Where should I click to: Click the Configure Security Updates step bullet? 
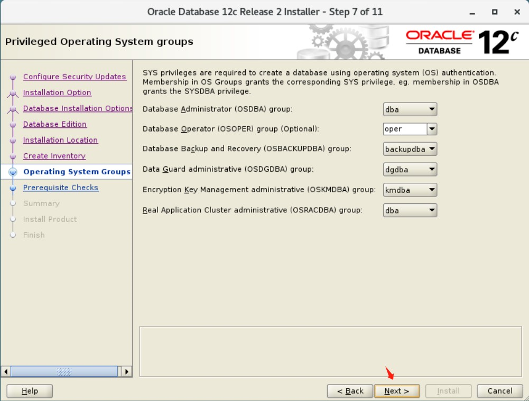[x=13, y=77]
